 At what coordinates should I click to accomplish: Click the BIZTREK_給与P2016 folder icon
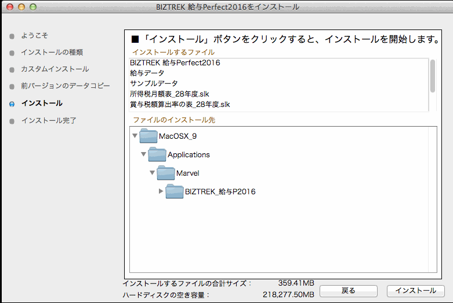[x=175, y=191]
